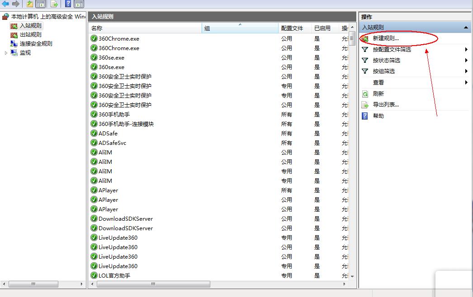
Task: Click 所有 in the 360手机助手-连接模块 row
Action: point(287,124)
